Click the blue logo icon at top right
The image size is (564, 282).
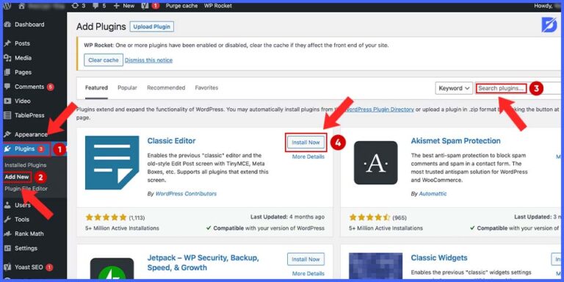tap(549, 24)
